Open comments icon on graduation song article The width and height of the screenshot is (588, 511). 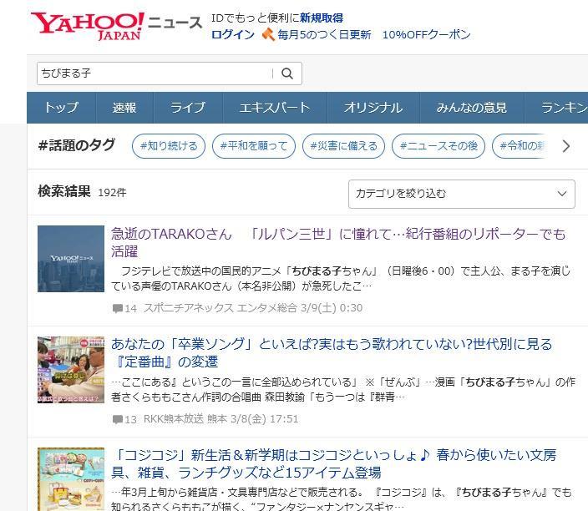(118, 419)
